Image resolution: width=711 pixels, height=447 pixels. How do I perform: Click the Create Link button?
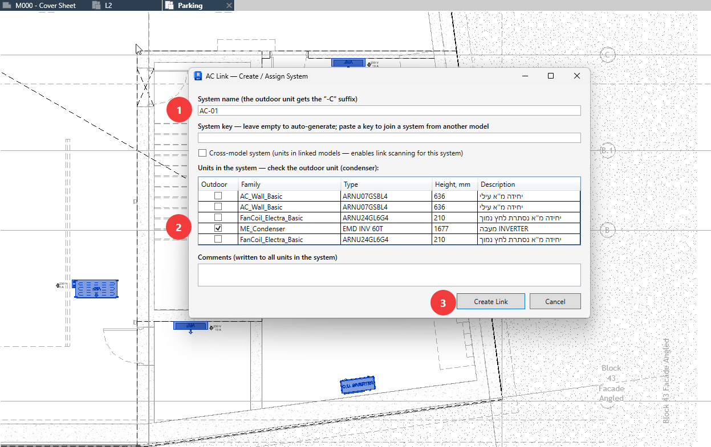pos(491,301)
